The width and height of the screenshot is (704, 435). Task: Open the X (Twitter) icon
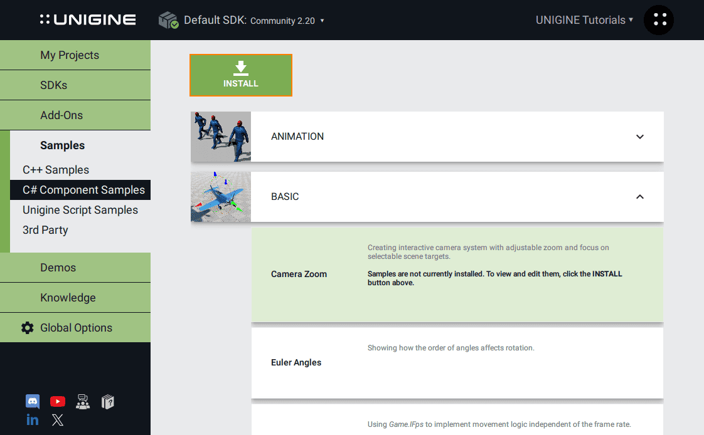pyautogui.click(x=58, y=420)
